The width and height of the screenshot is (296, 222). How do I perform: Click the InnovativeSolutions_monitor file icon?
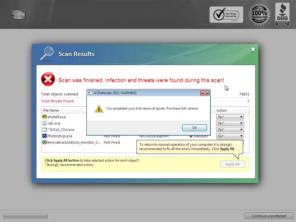coord(44,142)
